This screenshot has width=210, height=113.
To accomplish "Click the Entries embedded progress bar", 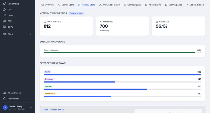I will (x=122, y=52).
